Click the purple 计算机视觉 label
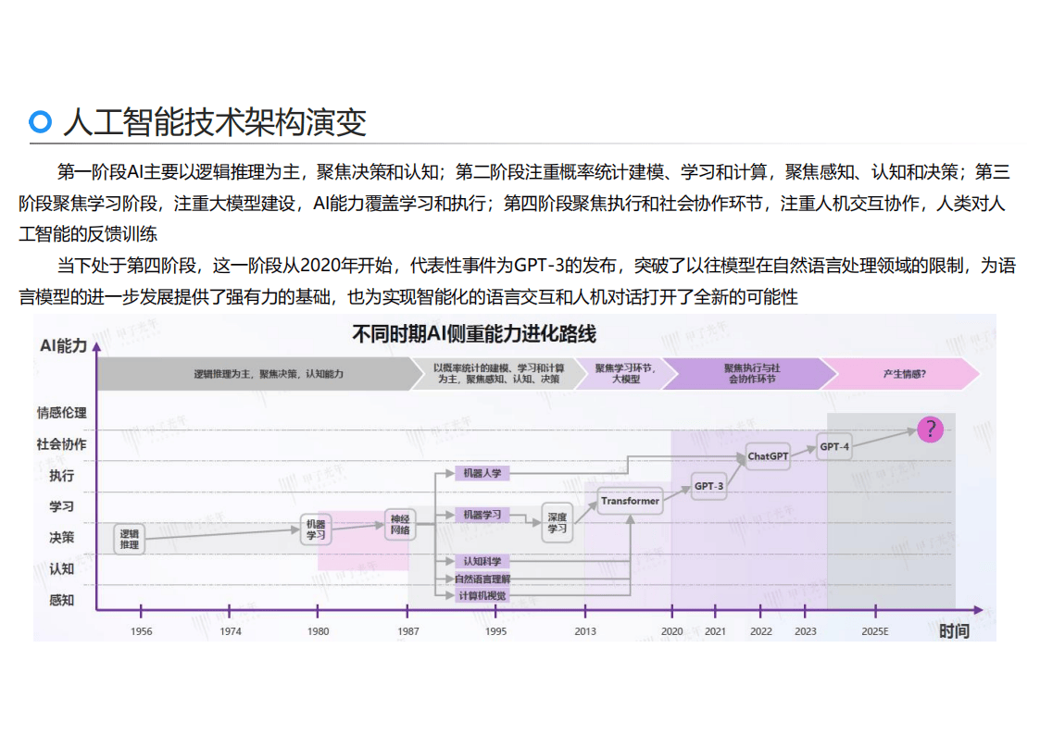This screenshot has height=735, width=1040. (482, 596)
